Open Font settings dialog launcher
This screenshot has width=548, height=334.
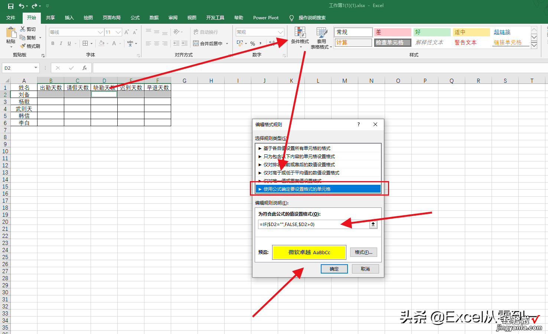(x=138, y=55)
